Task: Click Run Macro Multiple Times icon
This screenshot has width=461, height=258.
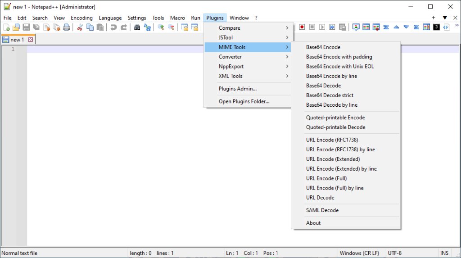Action: [x=332, y=27]
